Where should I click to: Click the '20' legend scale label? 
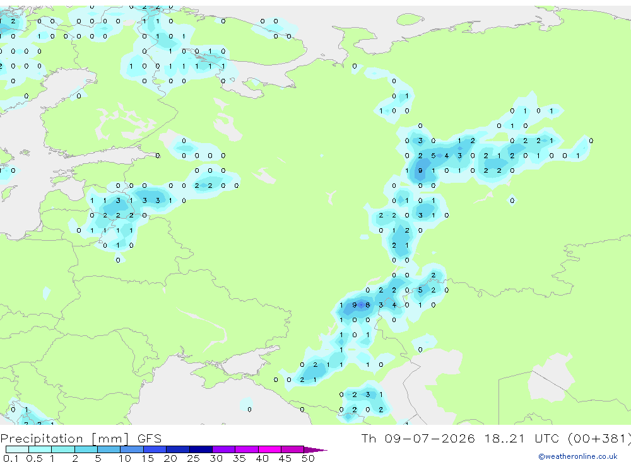click(x=170, y=458)
